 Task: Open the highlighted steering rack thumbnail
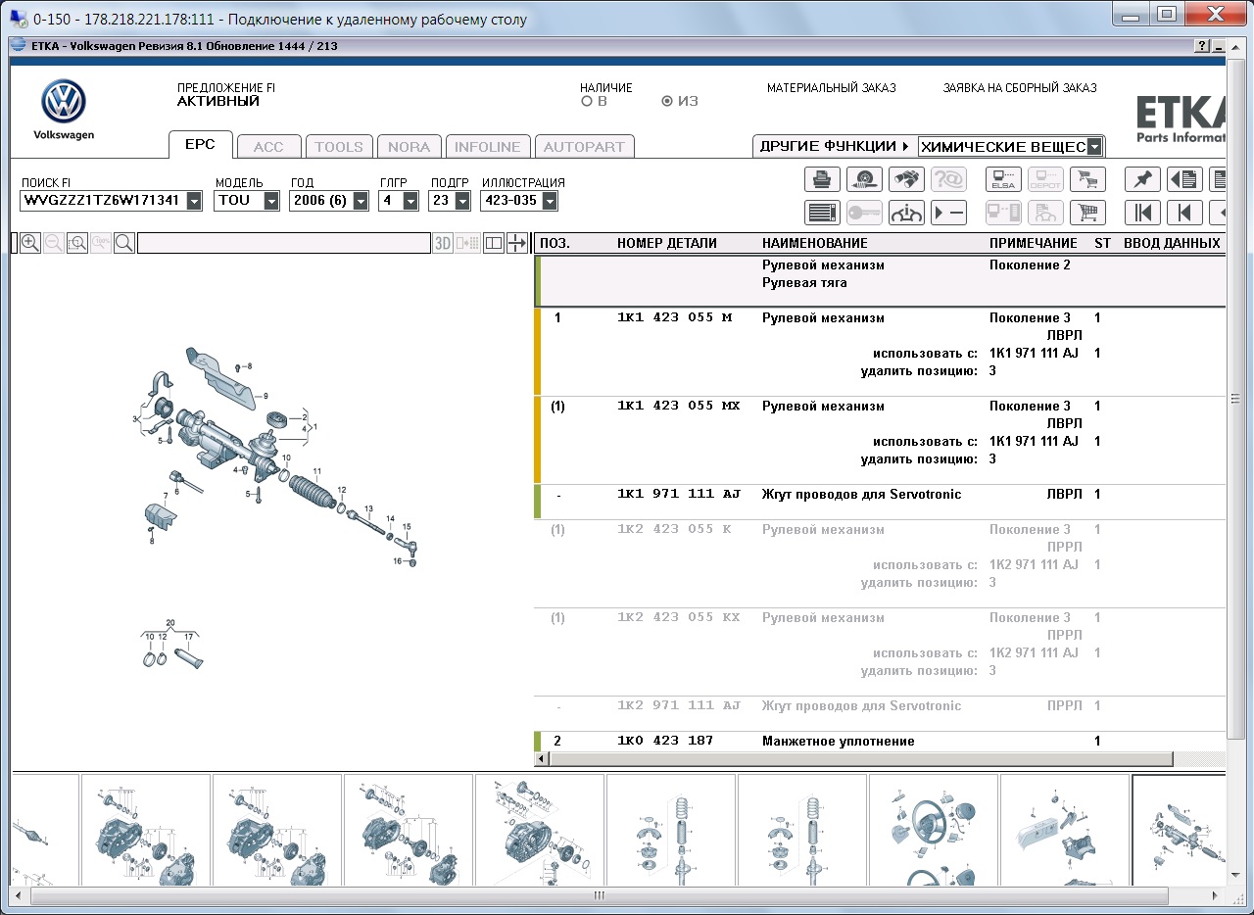[1179, 829]
